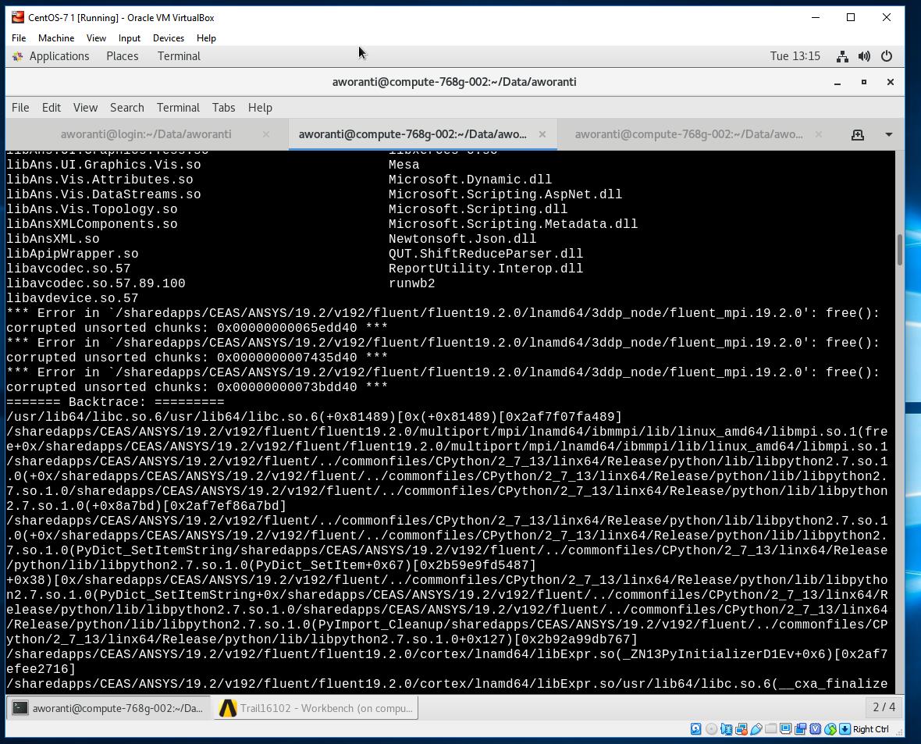Click the 'libAnsXML.so' entry in terminal
Viewport: 921px width, 744px height.
click(x=53, y=239)
